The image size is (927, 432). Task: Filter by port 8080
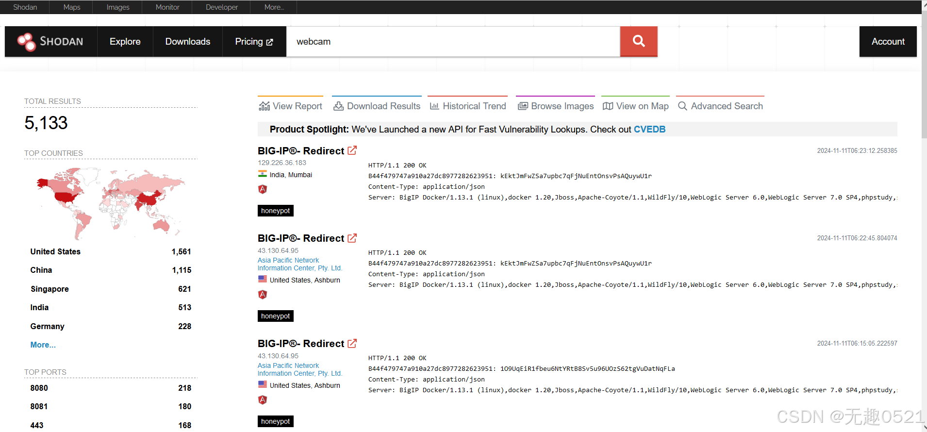click(x=111, y=388)
